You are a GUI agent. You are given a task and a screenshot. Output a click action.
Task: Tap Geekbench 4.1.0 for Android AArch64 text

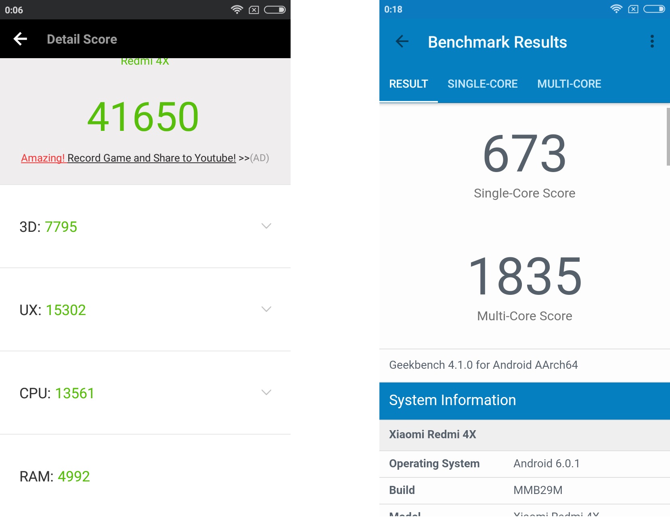point(484,365)
